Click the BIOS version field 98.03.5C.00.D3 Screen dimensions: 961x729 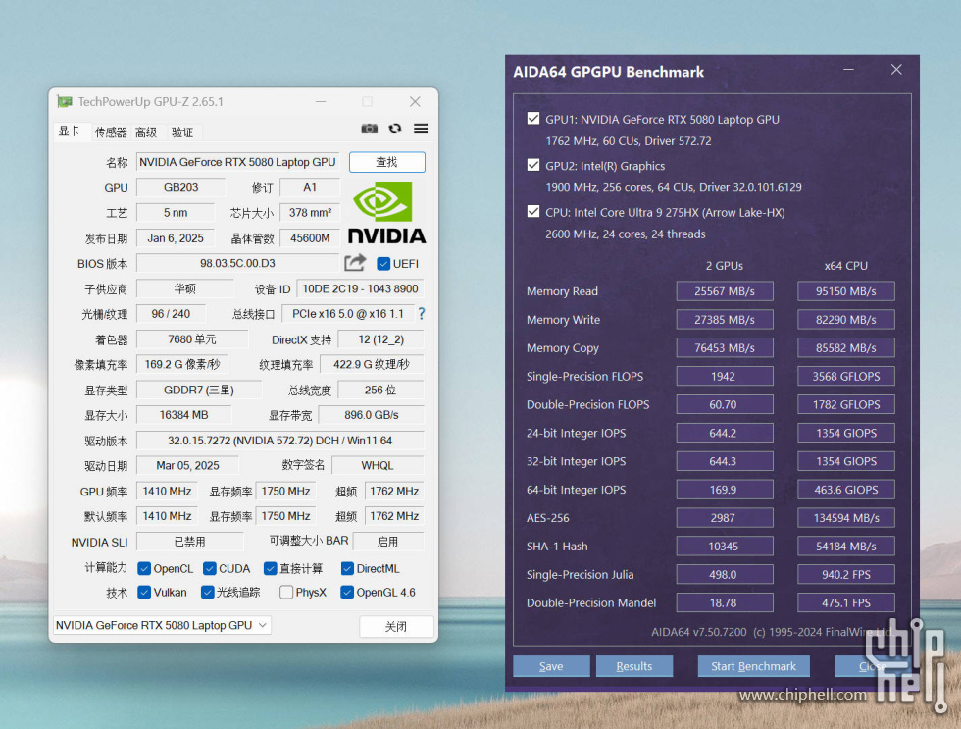[x=237, y=263]
